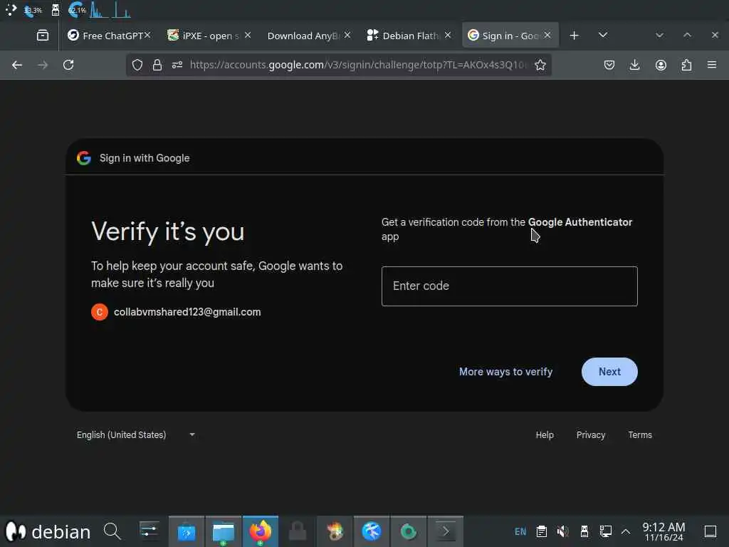Open More ways to verify
This screenshot has height=547, width=729.
point(505,372)
